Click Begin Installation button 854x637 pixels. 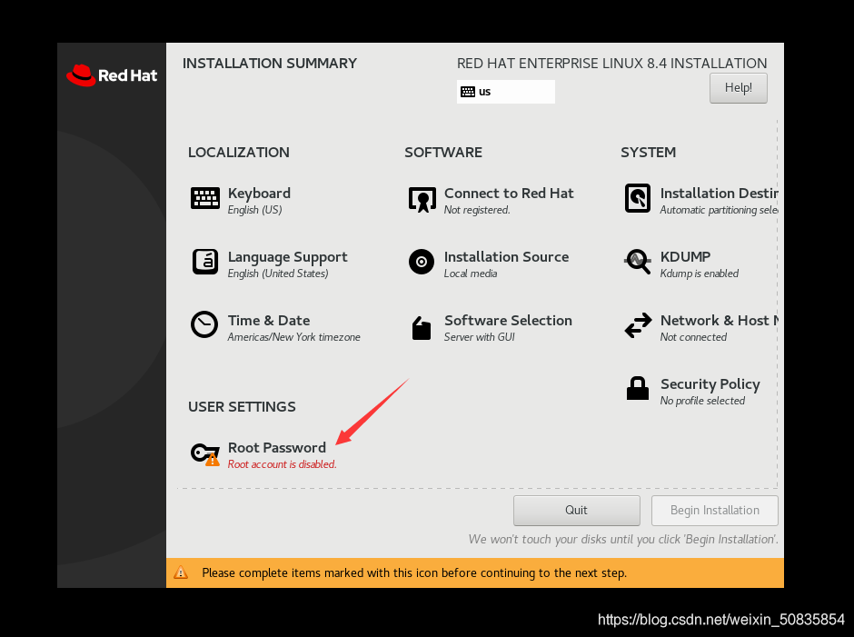pos(715,510)
